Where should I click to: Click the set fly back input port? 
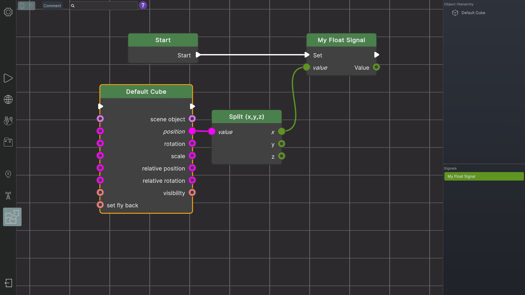[x=100, y=205]
